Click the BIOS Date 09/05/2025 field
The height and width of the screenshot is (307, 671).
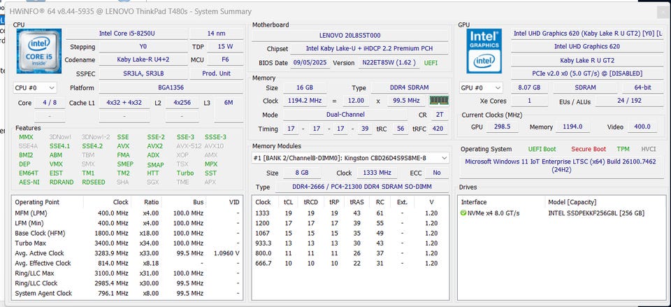click(x=310, y=62)
